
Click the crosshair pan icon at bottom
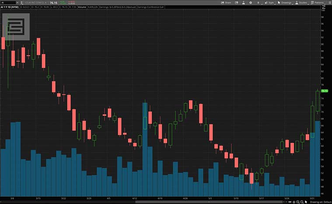(x=294, y=202)
